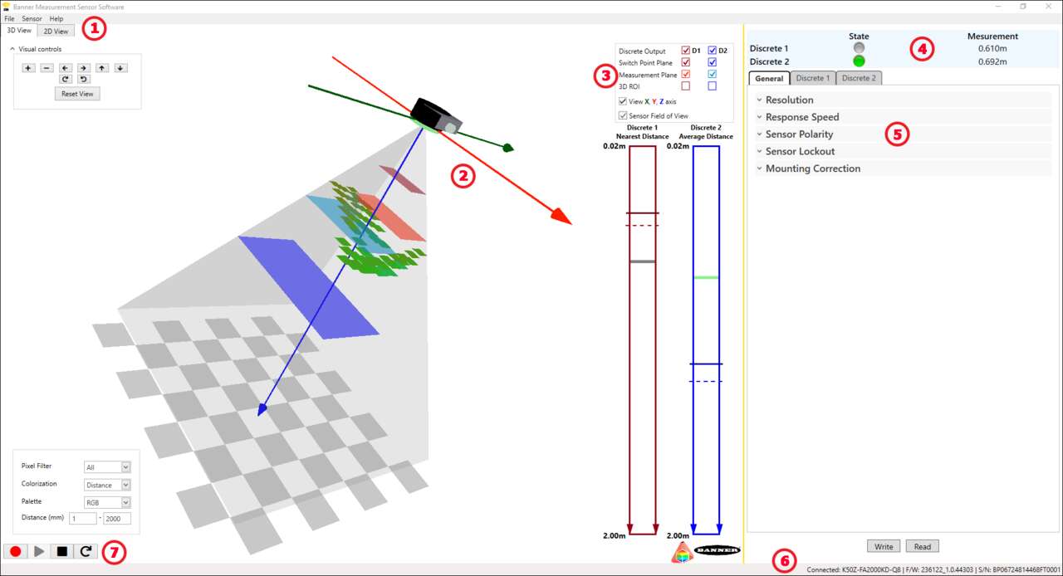This screenshot has width=1063, height=576.
Task: Expand the Sensor Polarity section
Action: (902, 134)
